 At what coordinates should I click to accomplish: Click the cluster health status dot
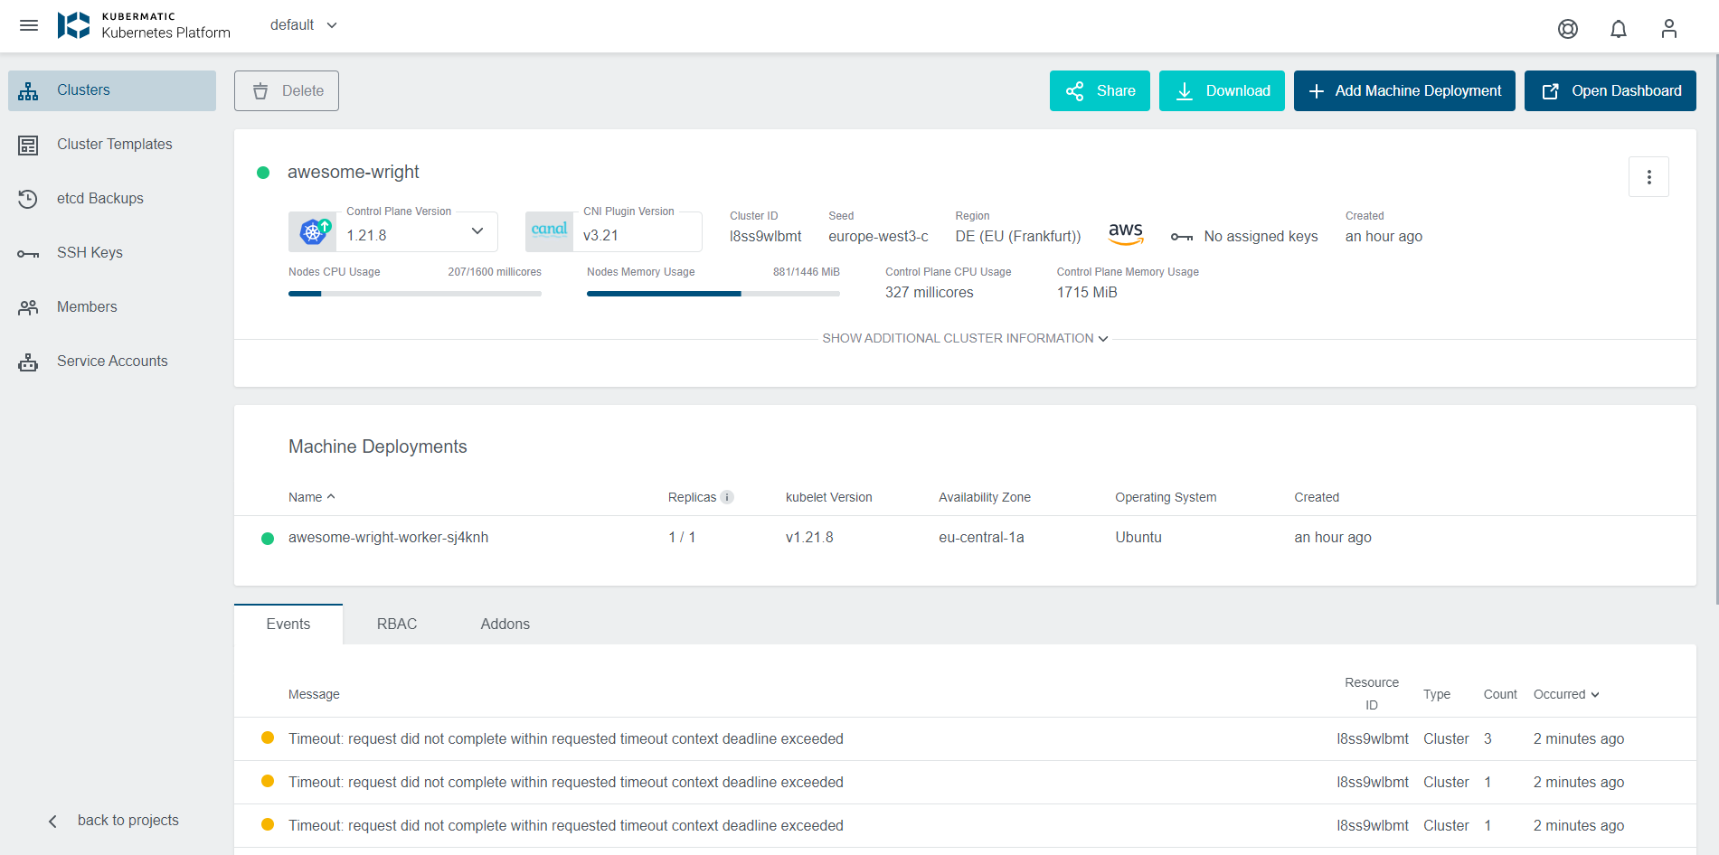[263, 171]
